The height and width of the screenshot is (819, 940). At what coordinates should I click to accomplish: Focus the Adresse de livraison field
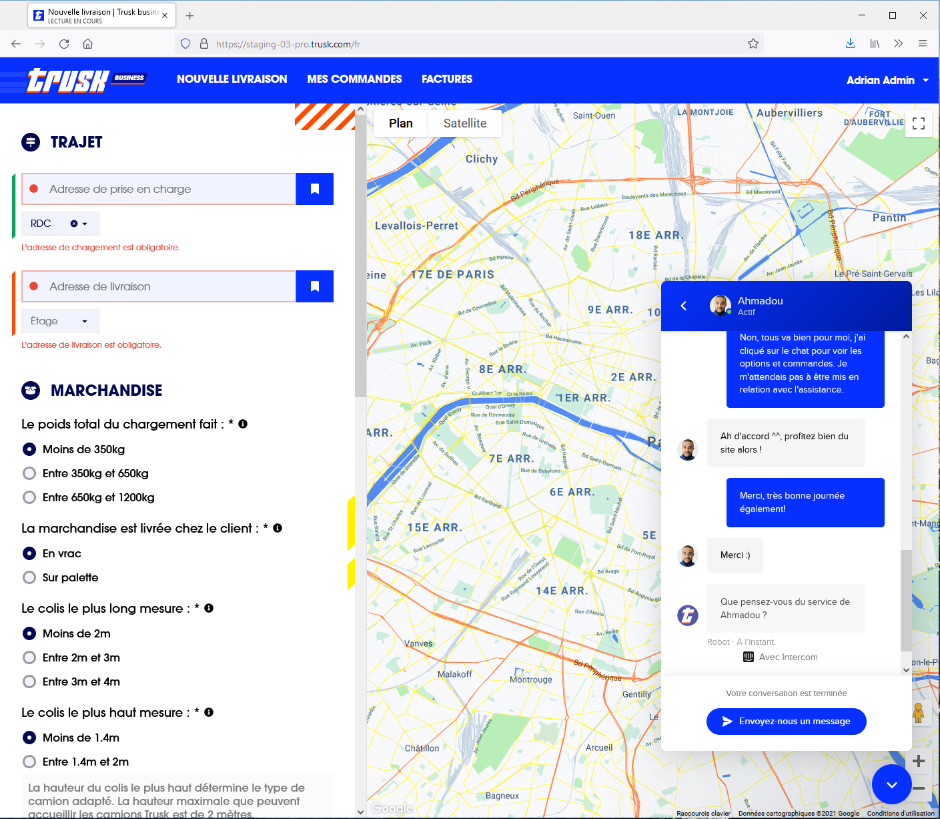[159, 286]
